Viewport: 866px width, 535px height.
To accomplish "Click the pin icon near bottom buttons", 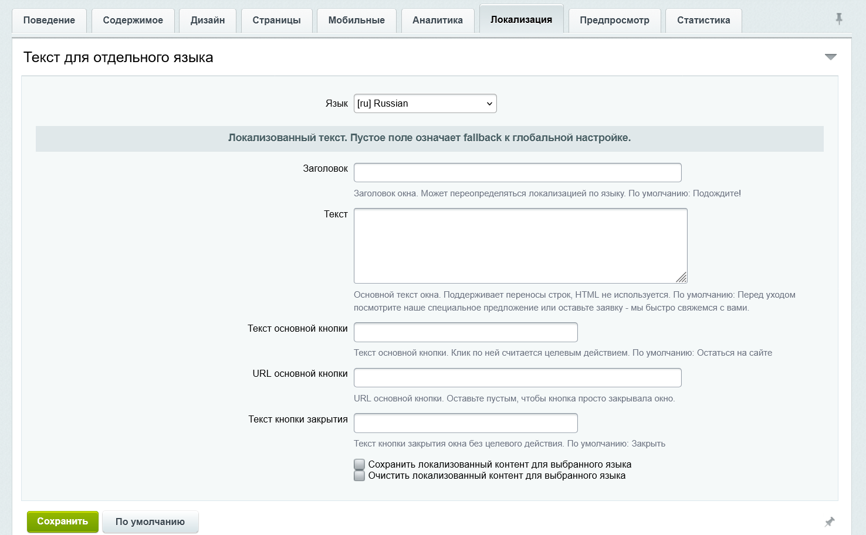I will click(x=830, y=522).
